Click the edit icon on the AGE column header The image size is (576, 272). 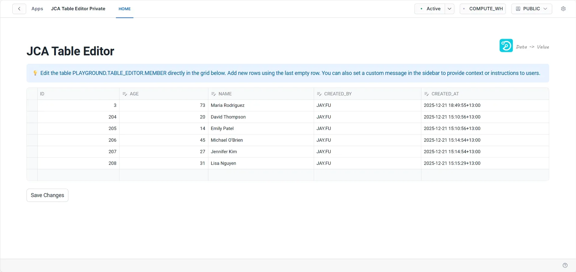point(125,94)
